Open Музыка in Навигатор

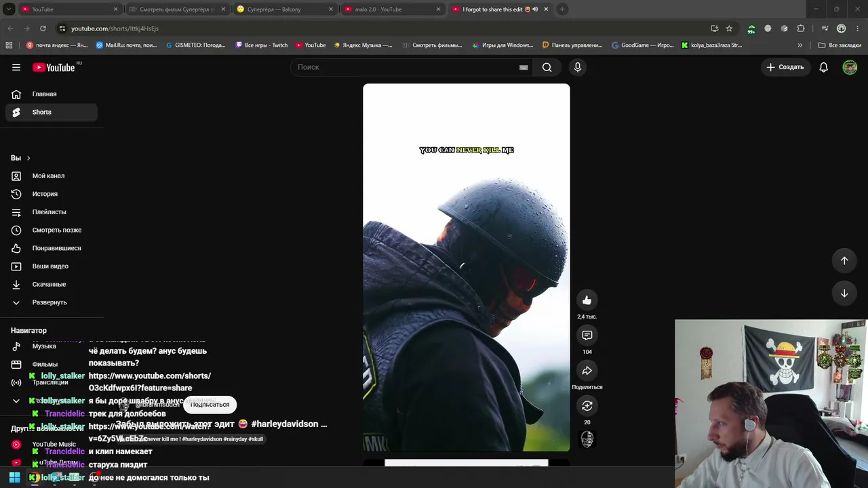click(x=52, y=346)
